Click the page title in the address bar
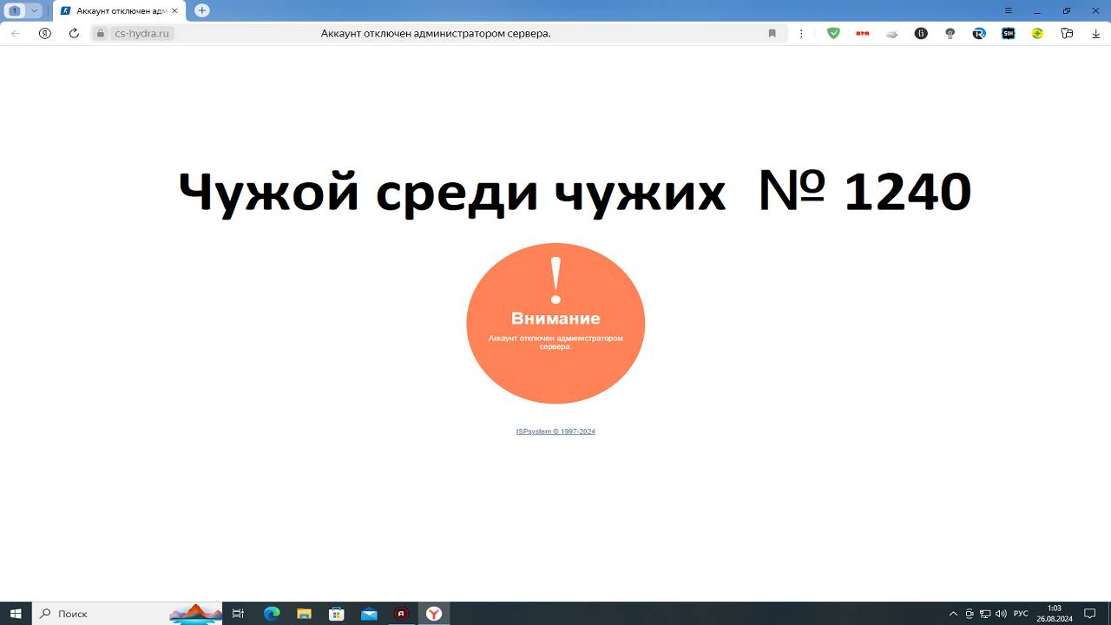The width and height of the screenshot is (1111, 625). pos(436,33)
